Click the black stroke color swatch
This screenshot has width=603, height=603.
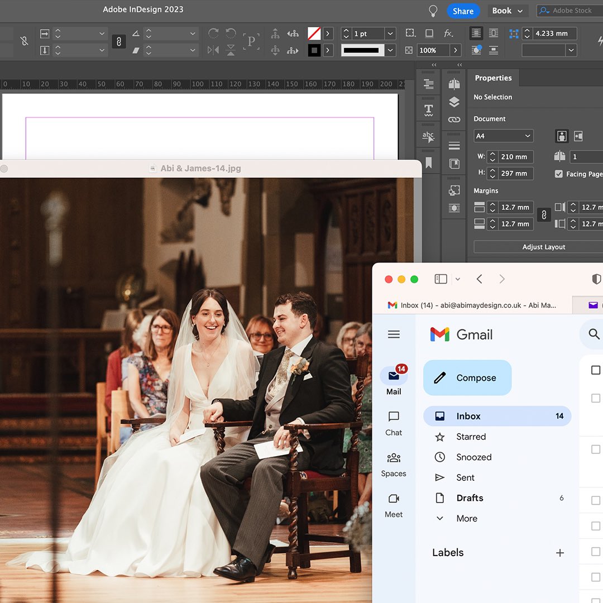(x=314, y=50)
